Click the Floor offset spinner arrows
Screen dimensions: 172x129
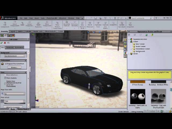(24, 101)
